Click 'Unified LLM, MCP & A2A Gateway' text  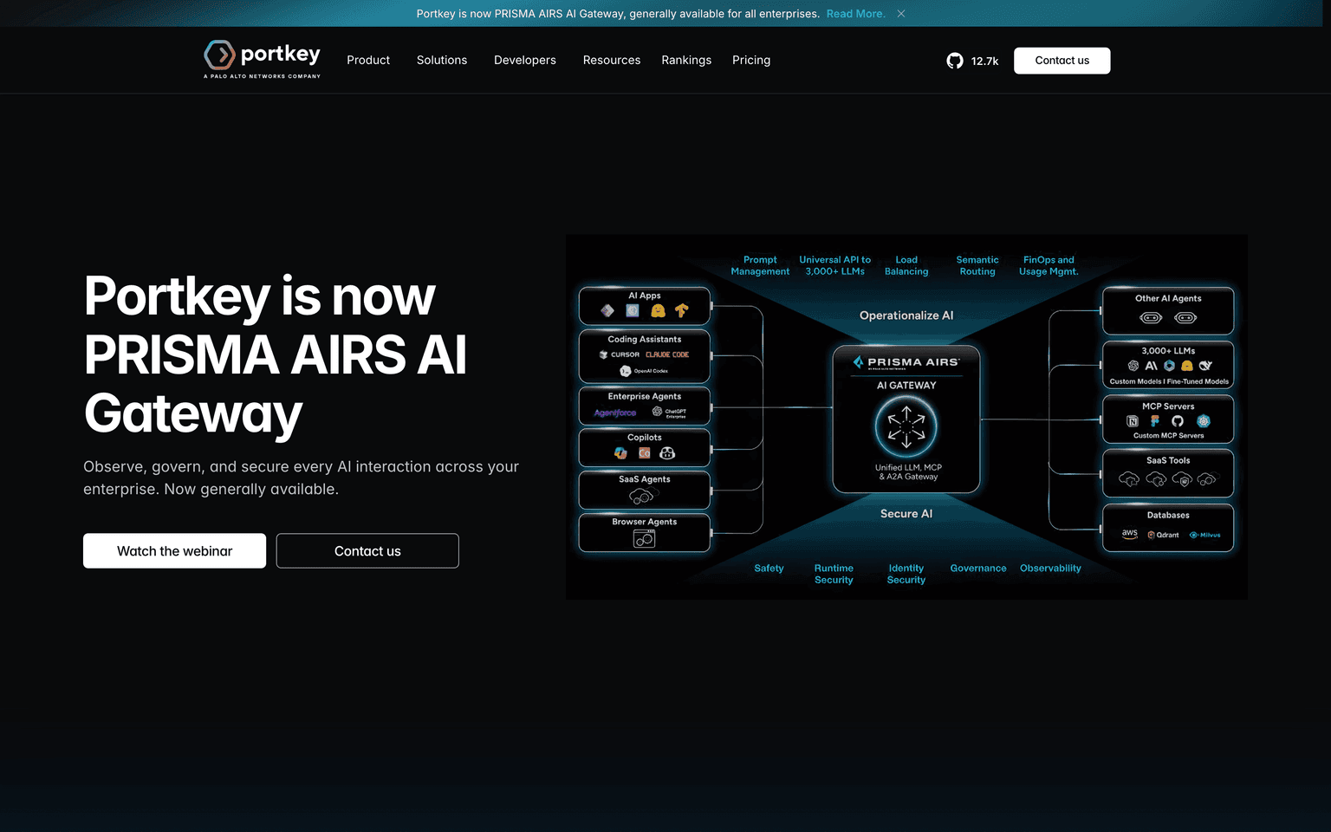click(908, 472)
